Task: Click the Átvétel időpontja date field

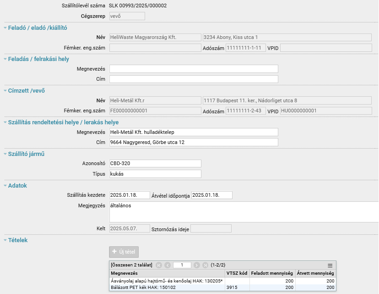Action: coord(212,195)
